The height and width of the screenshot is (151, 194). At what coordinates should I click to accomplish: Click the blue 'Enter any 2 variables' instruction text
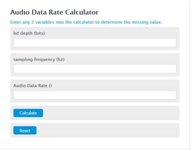tap(86, 22)
